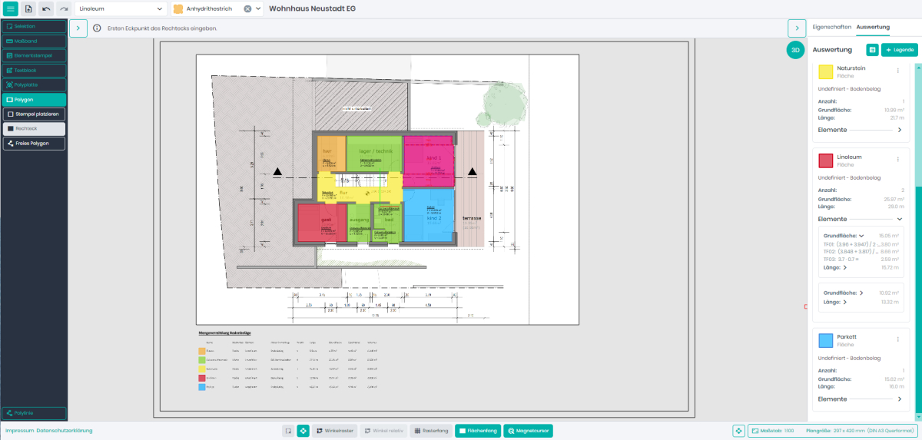Click the Legende add button

[899, 50]
